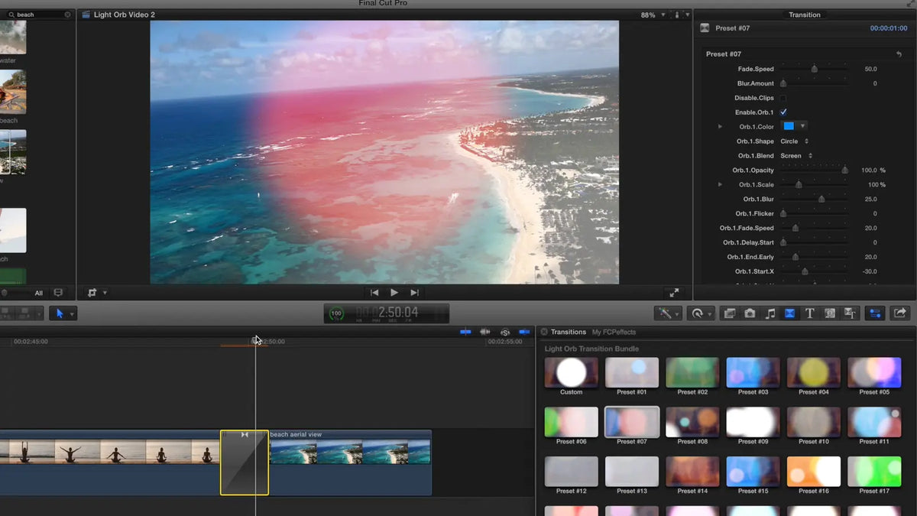This screenshot has width=917, height=516.
Task: Open the Orb.1.Shape Circle popup
Action: tap(795, 141)
